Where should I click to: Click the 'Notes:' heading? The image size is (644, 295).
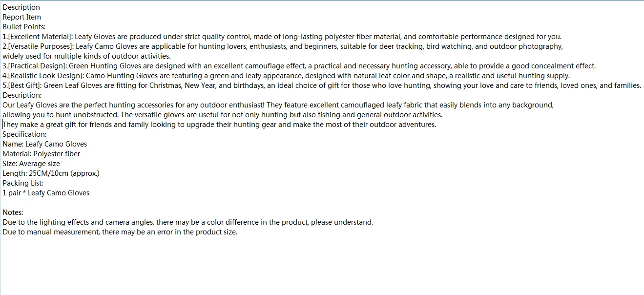coord(13,212)
